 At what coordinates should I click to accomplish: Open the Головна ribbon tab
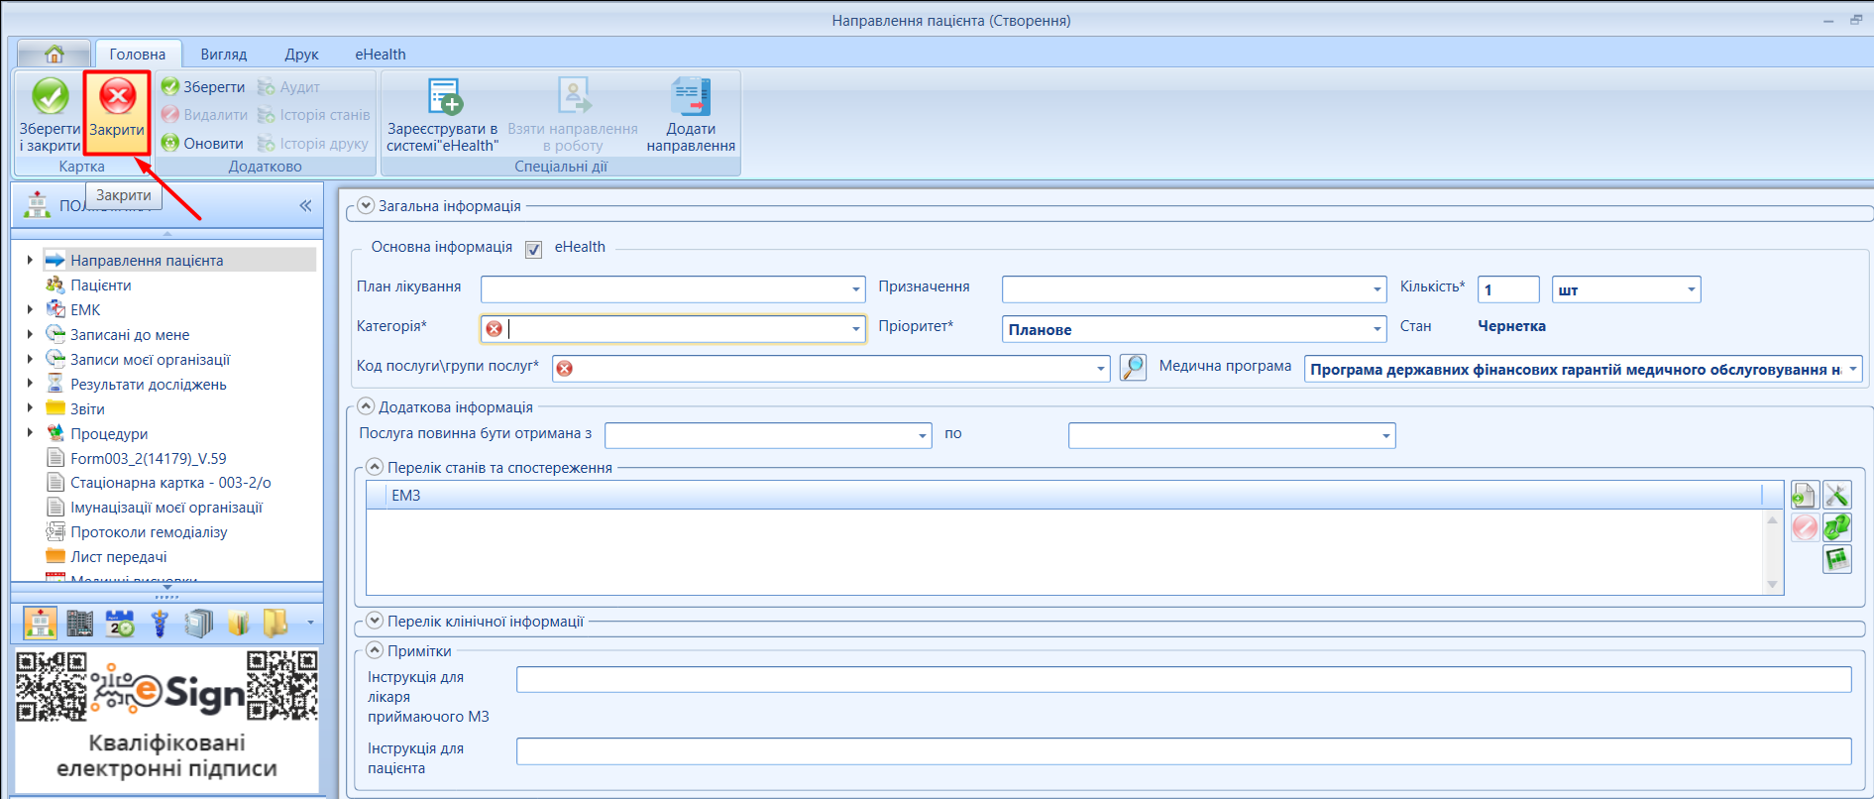click(138, 54)
